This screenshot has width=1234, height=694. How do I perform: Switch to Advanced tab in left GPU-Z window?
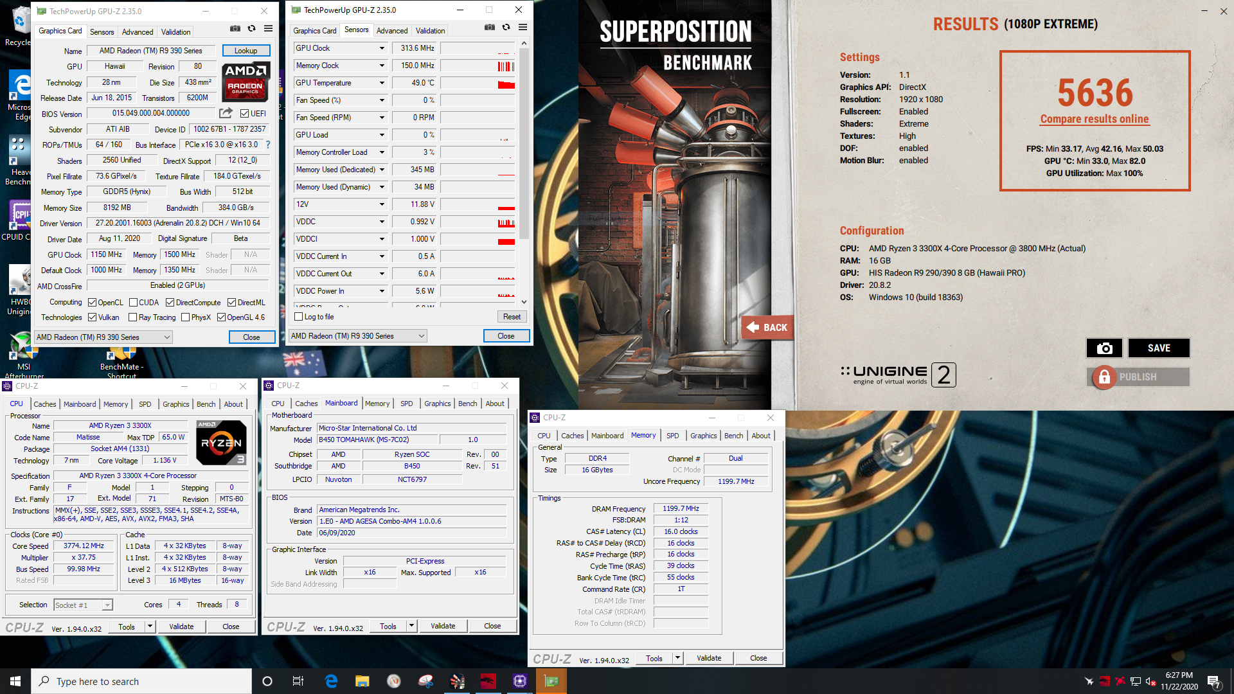click(x=138, y=32)
